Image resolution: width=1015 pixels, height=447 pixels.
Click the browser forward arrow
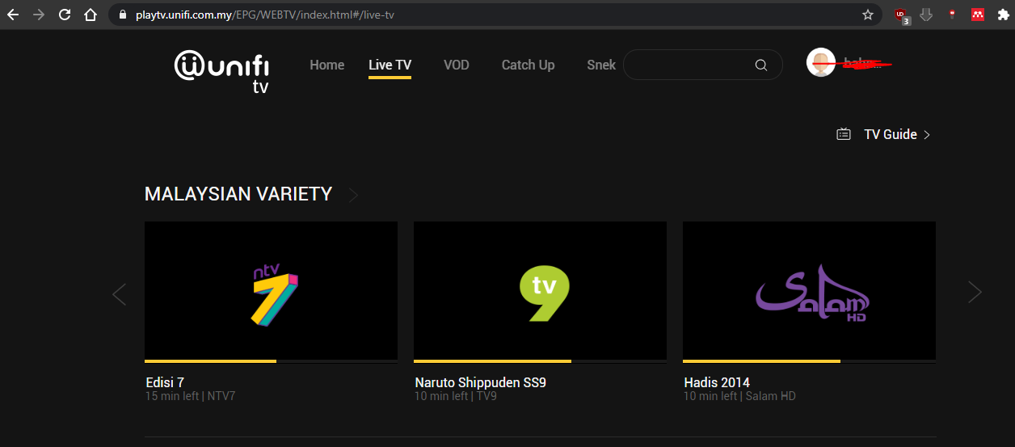coord(39,15)
